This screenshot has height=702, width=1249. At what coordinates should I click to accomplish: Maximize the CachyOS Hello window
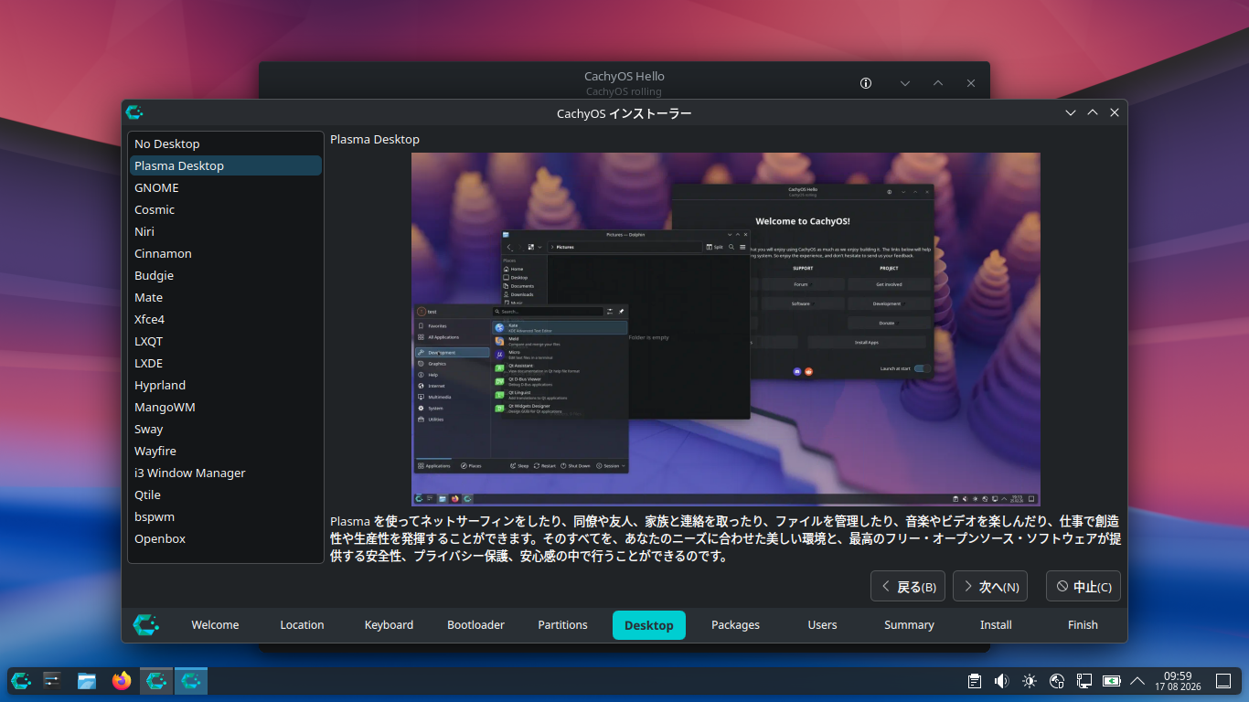coord(938,83)
